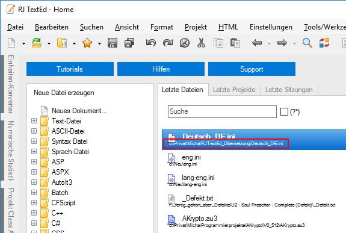Click the Redo arrow icon
Image resolution: width=346 pixels, height=233 pixels.
point(168,43)
